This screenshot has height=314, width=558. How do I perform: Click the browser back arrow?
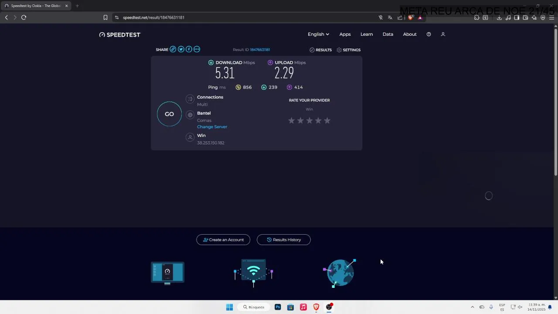[7, 17]
